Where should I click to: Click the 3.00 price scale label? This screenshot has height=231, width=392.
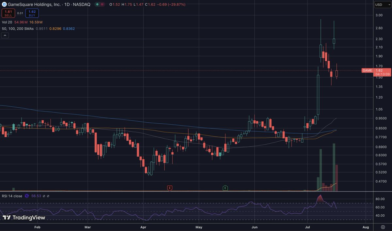379,15
